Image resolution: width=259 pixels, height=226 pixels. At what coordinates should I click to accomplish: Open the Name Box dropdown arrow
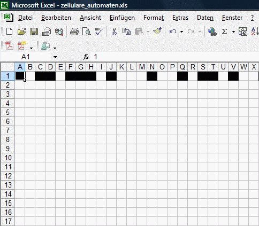(x=55, y=57)
